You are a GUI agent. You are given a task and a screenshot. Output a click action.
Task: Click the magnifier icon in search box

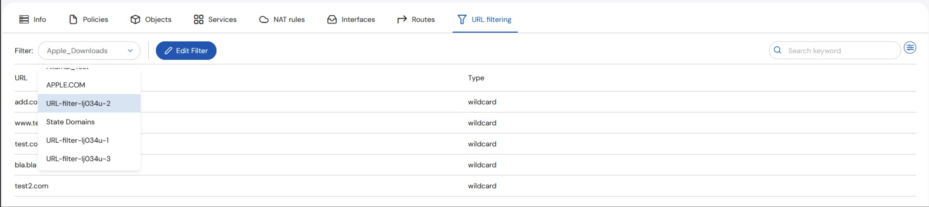click(777, 51)
